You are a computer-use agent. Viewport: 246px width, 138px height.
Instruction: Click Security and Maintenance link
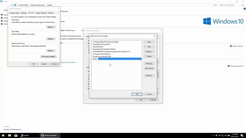(x=13, y=130)
